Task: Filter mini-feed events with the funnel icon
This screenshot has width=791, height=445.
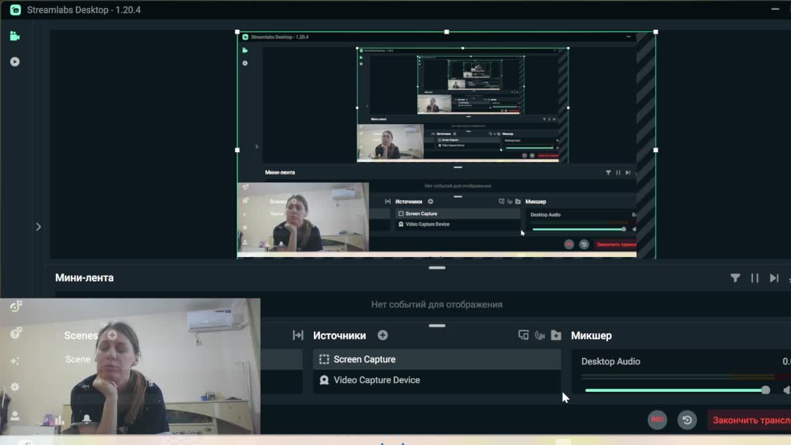Action: [735, 278]
